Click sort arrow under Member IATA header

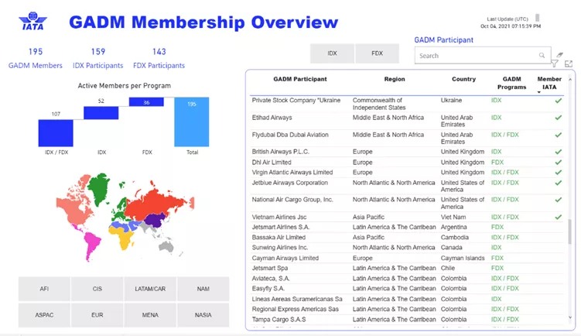point(538,92)
